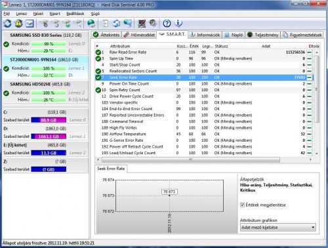The width and height of the screenshot is (328, 248).
Task: Select the Seek Error Rate graph tab
Action: (x=111, y=169)
